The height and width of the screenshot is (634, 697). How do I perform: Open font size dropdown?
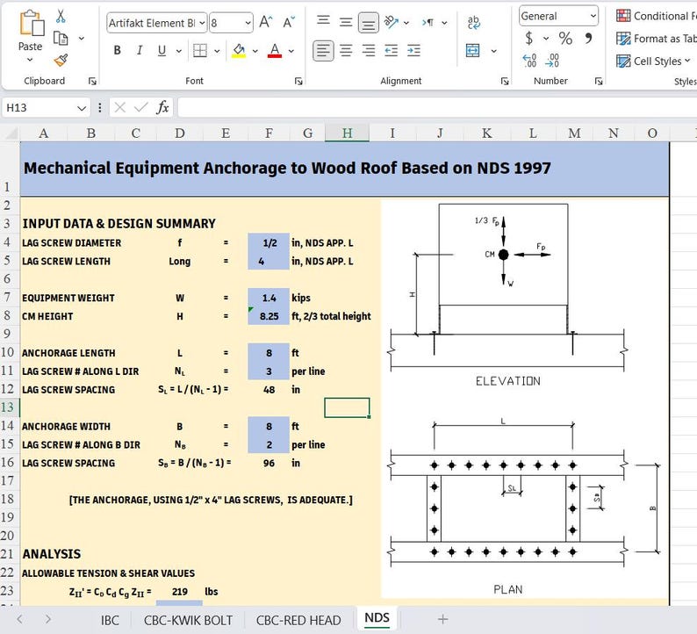(248, 23)
